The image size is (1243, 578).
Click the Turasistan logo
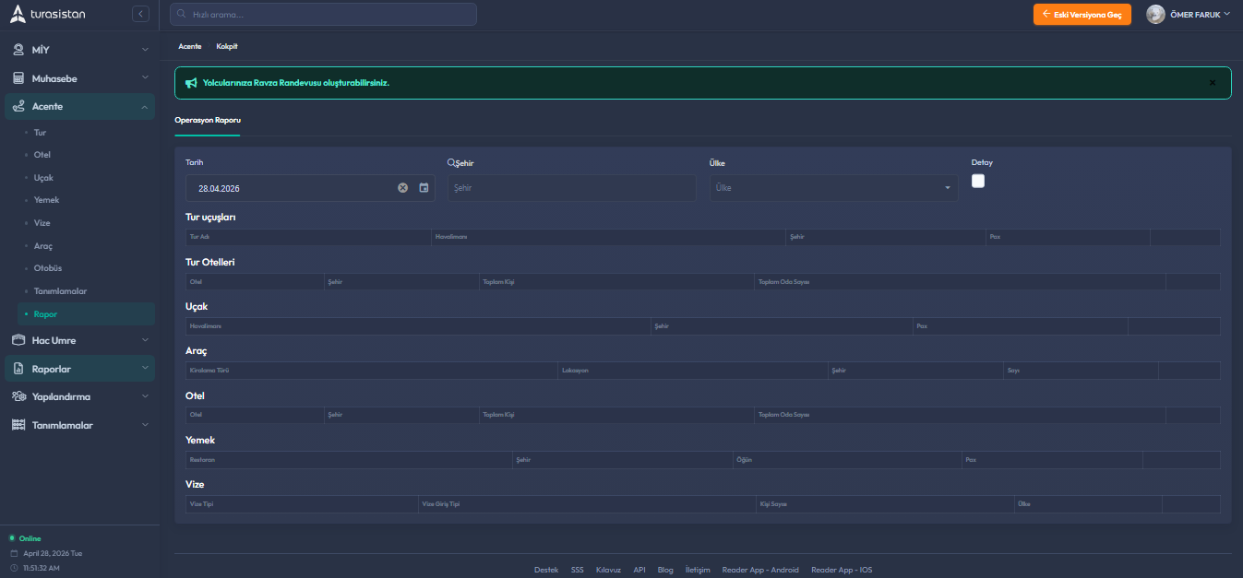(48, 14)
